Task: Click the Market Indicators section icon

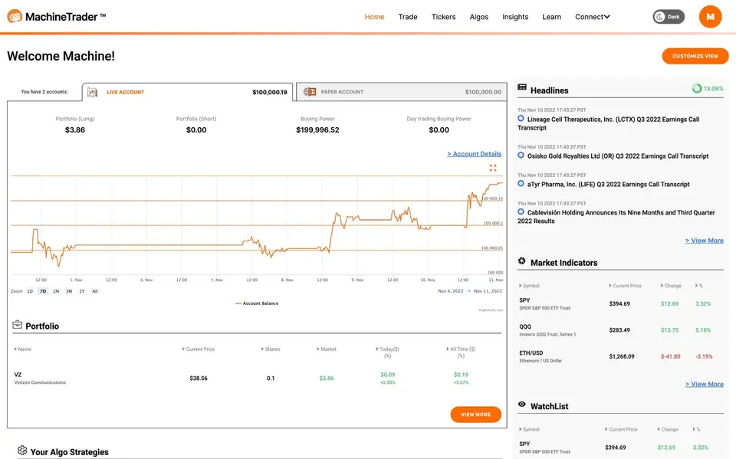Action: (522, 261)
